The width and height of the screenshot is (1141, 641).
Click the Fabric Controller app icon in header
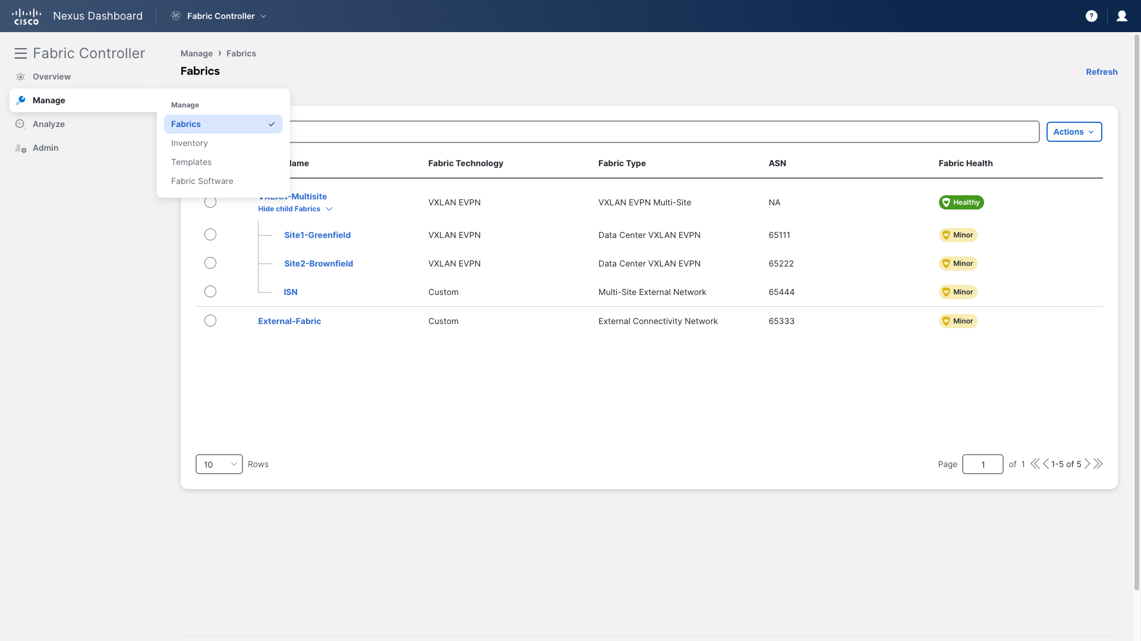(176, 16)
